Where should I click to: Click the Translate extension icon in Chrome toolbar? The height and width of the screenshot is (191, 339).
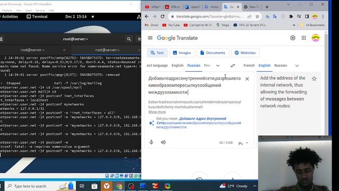pyautogui.click(x=275, y=16)
